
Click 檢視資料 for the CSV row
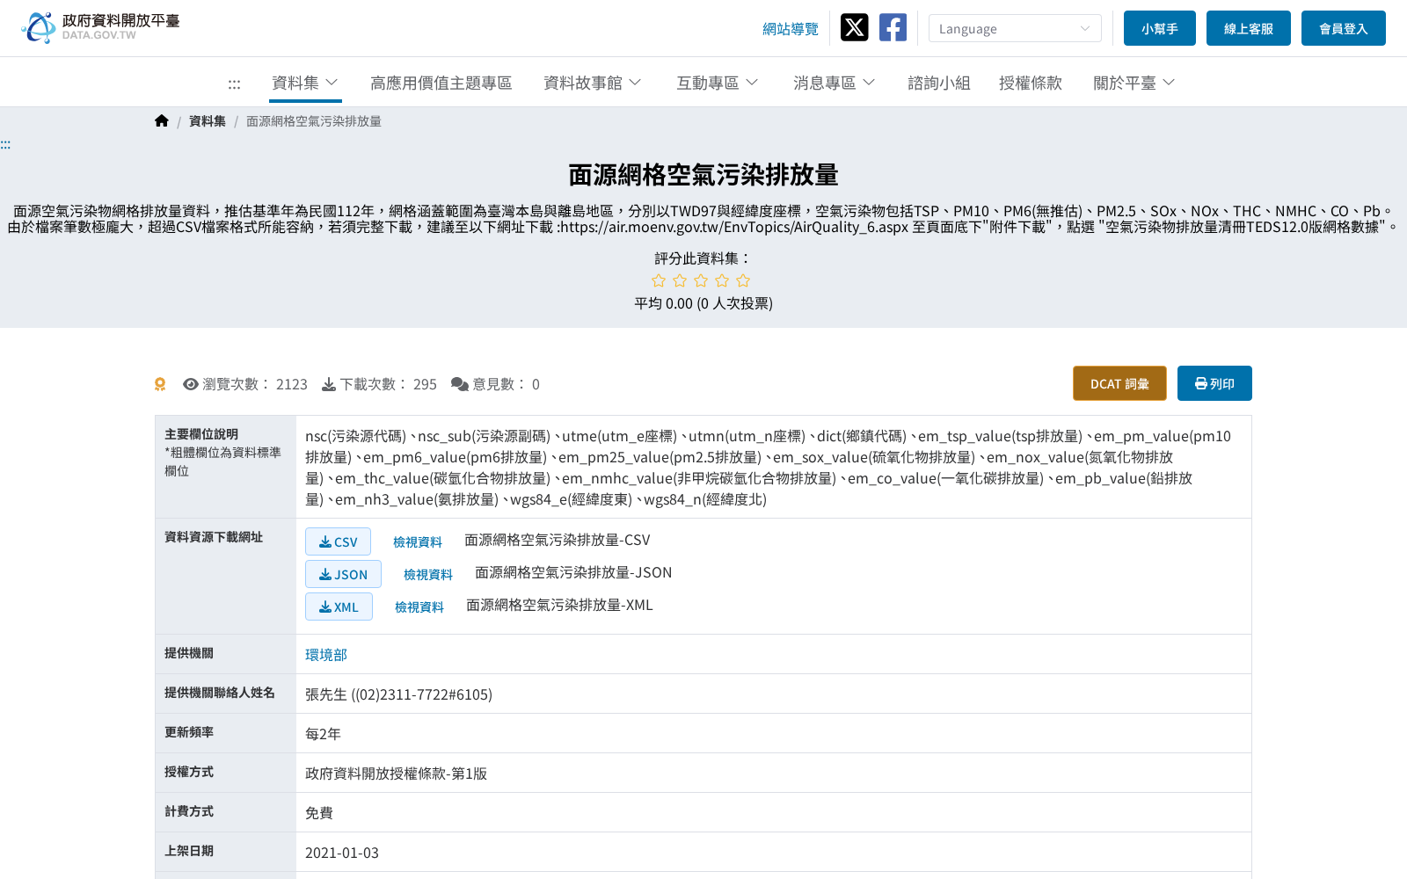click(418, 542)
